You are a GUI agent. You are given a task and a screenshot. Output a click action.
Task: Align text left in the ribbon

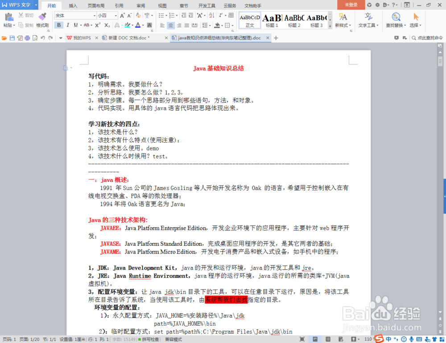pyautogui.click(x=162, y=25)
